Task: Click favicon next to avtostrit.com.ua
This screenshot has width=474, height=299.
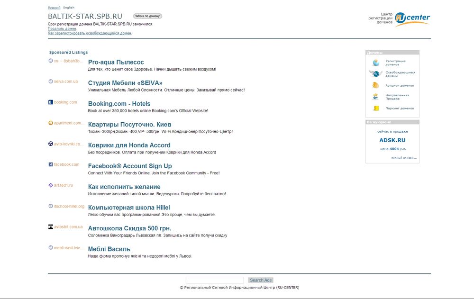Action: click(51, 227)
